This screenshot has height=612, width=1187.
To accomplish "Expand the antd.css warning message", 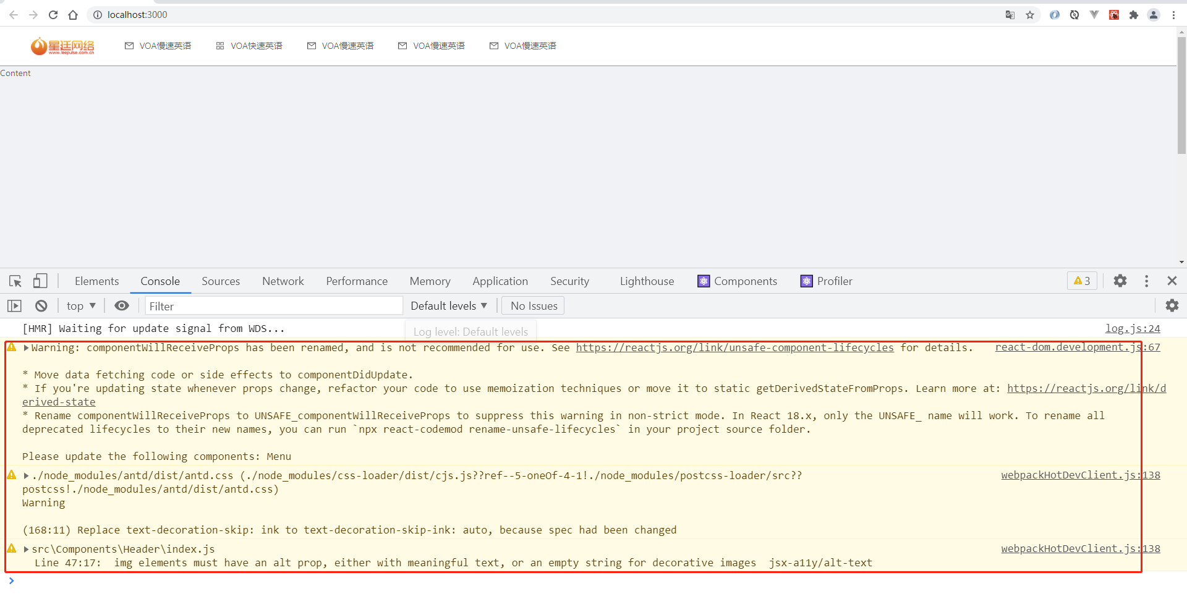I will (26, 476).
